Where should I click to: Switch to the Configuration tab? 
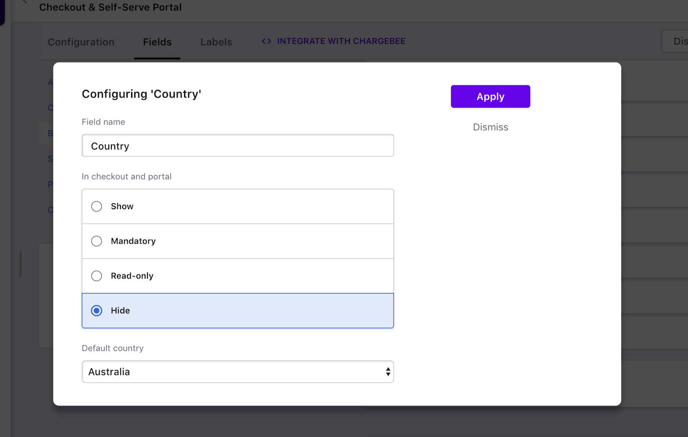[x=81, y=42]
